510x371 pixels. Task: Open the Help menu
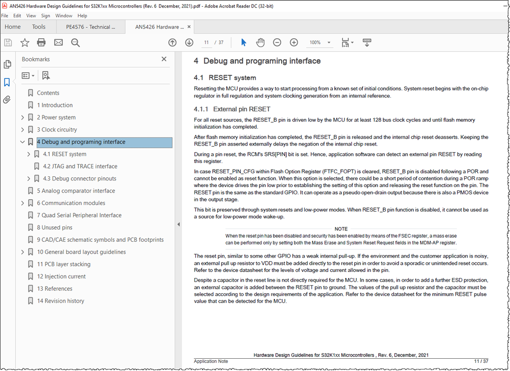pos(82,16)
